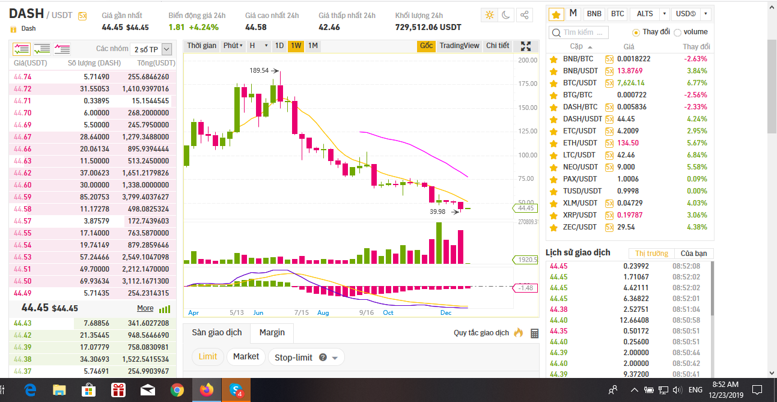The width and height of the screenshot is (777, 402).
Task: Unfavorite the BNB/BTC pair star
Action: [553, 59]
